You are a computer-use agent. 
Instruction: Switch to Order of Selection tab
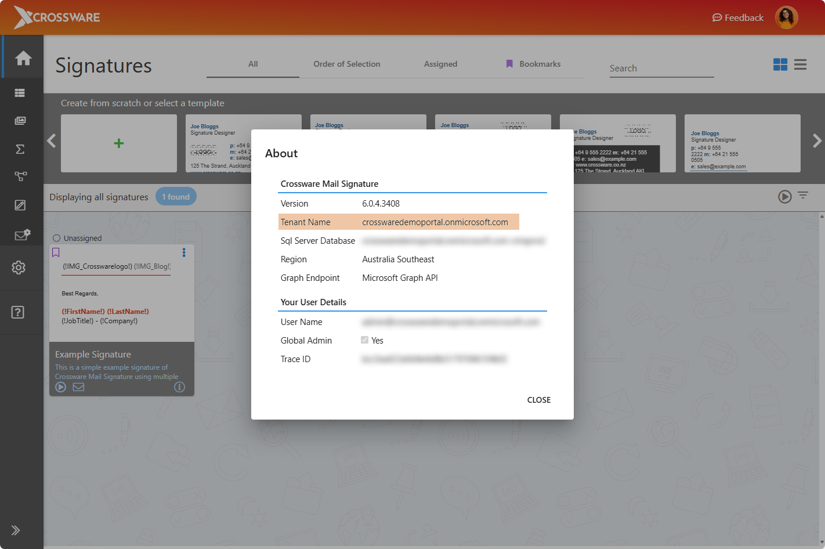click(x=347, y=64)
